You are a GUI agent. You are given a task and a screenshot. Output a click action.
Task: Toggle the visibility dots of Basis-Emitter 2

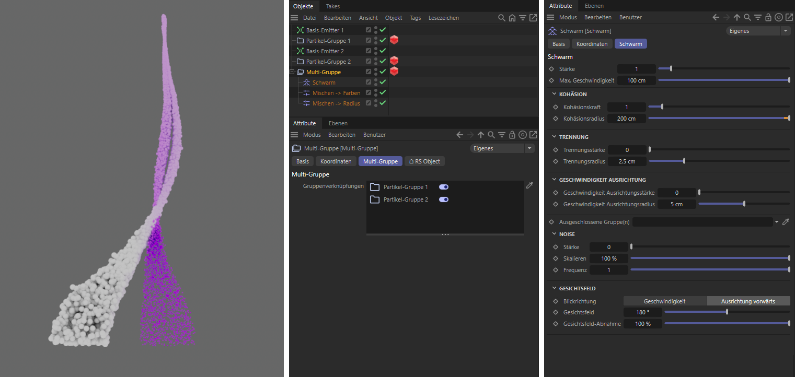point(376,51)
